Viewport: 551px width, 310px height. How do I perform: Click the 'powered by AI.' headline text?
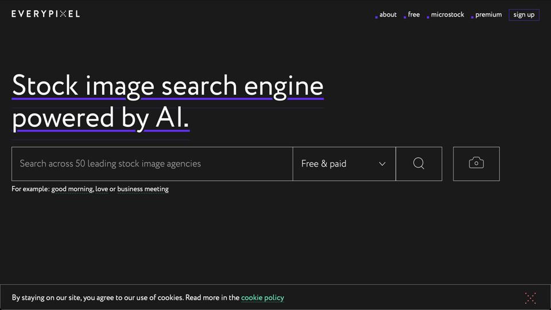click(x=100, y=118)
